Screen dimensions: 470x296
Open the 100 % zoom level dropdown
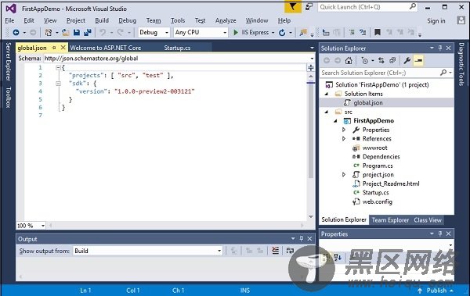click(x=43, y=226)
